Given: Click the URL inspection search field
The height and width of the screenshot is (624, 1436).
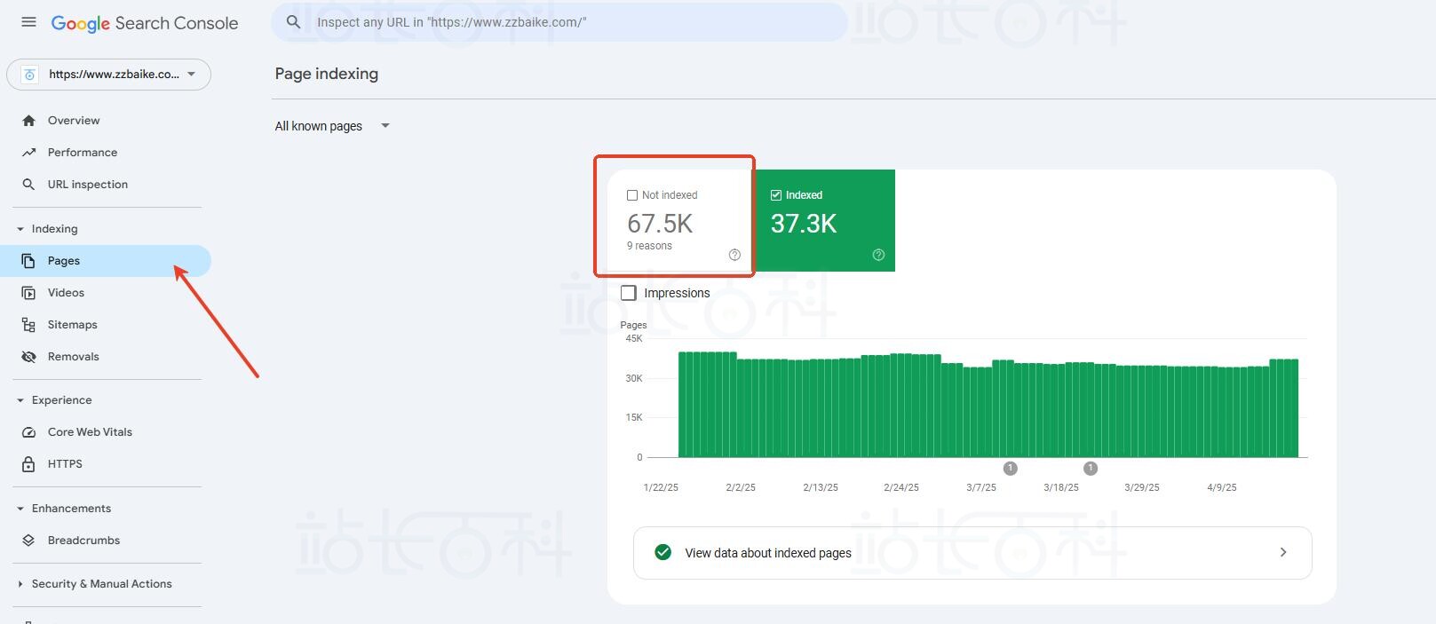Looking at the screenshot, I should (568, 22).
